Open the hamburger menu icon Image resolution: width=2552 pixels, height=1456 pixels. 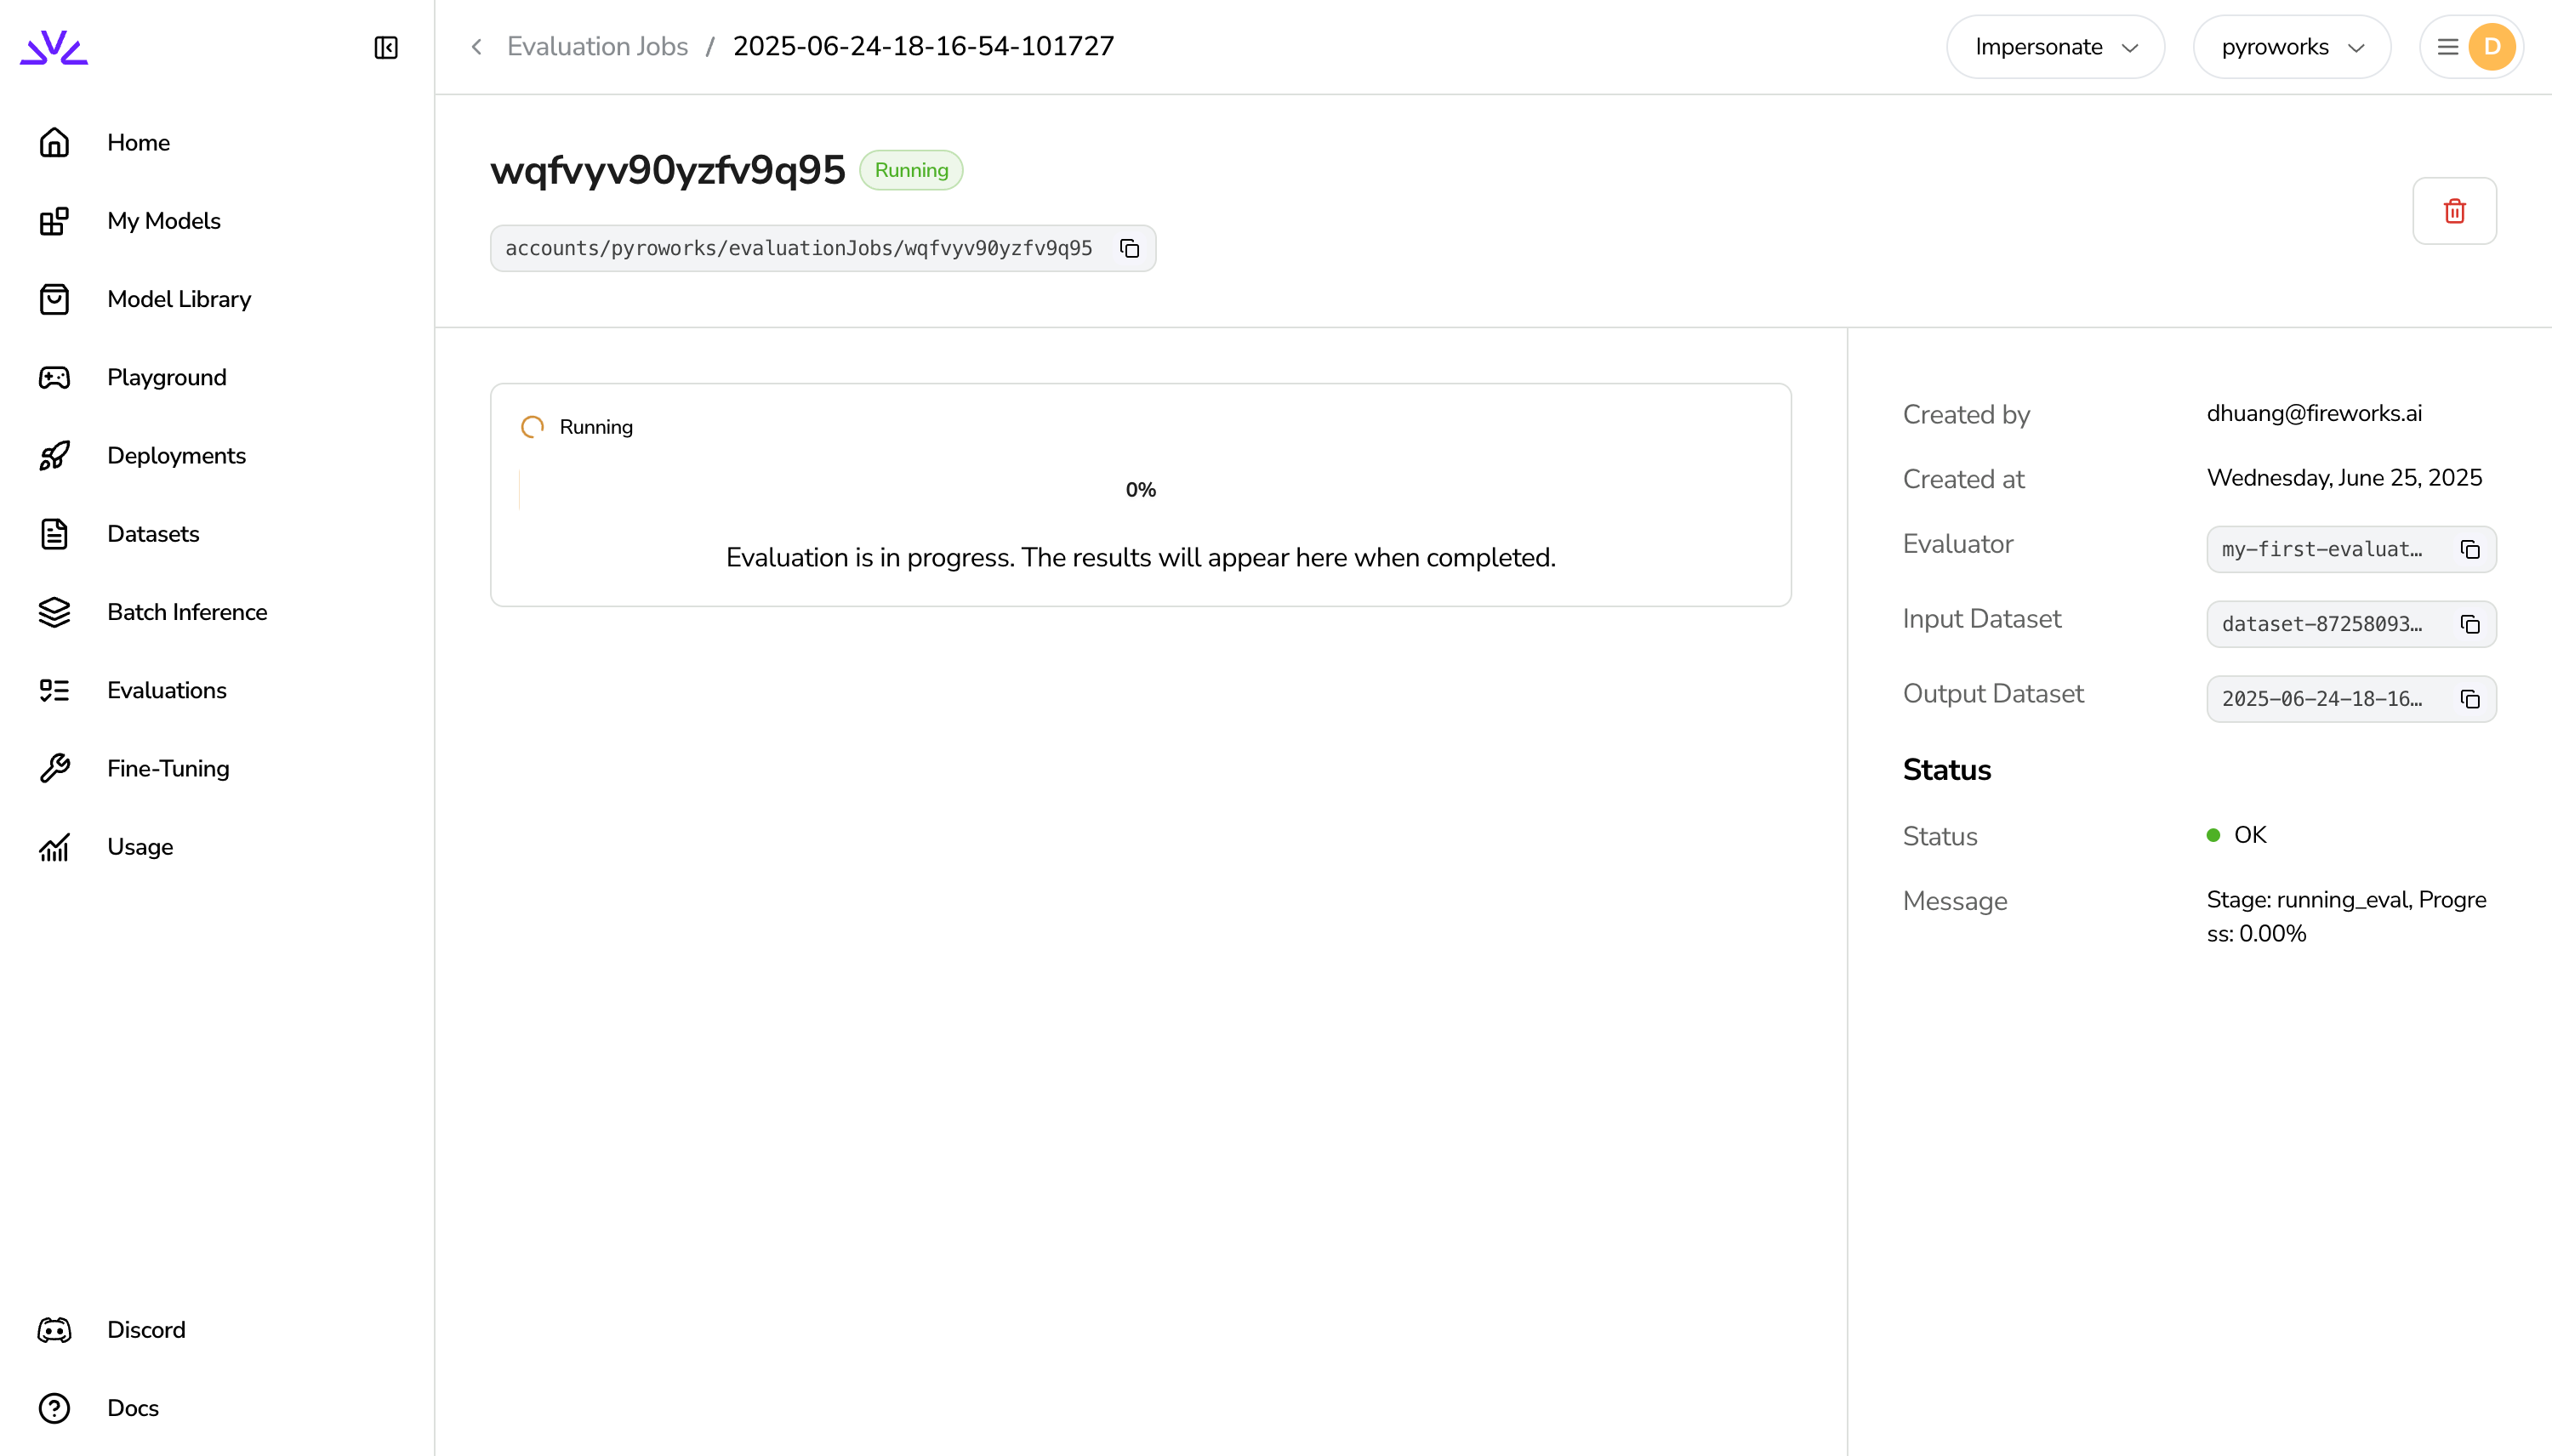(2448, 47)
